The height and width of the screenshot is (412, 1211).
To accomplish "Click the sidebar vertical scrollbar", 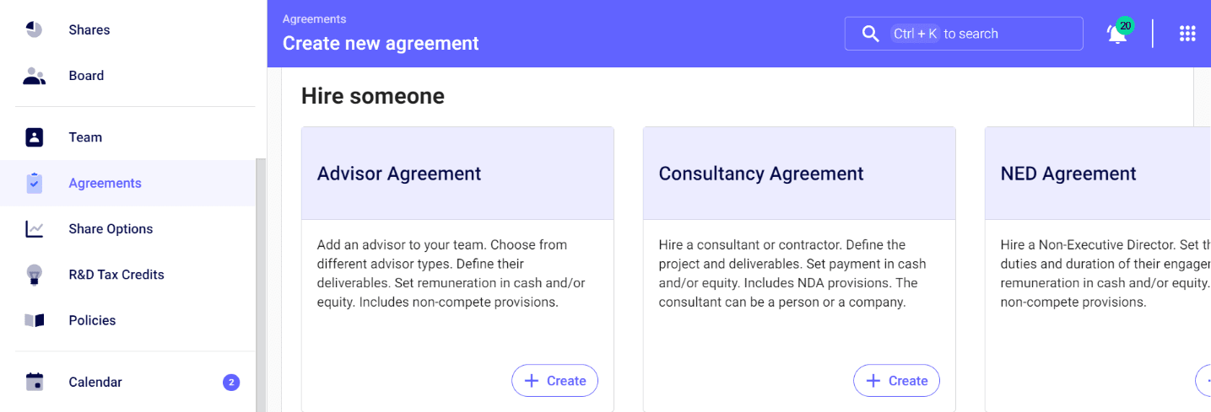I will click(261, 285).
